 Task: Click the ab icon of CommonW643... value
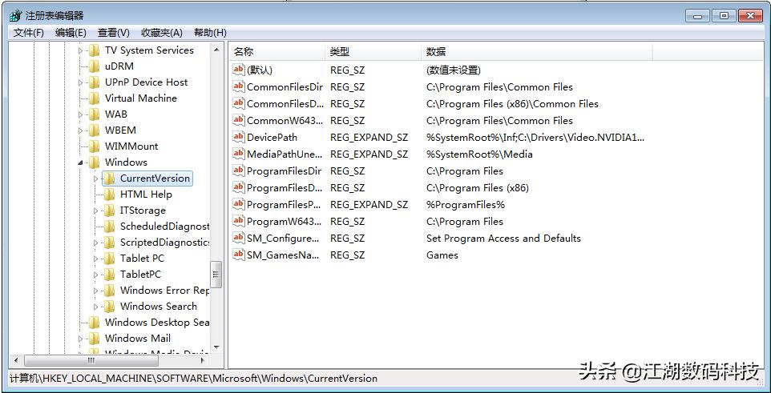click(239, 120)
